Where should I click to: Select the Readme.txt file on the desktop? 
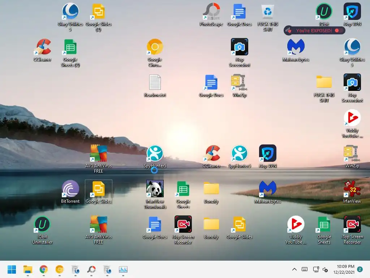155,85
